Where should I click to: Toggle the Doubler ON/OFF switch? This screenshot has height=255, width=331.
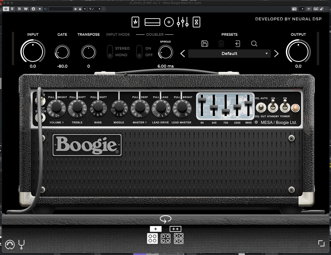139,52
